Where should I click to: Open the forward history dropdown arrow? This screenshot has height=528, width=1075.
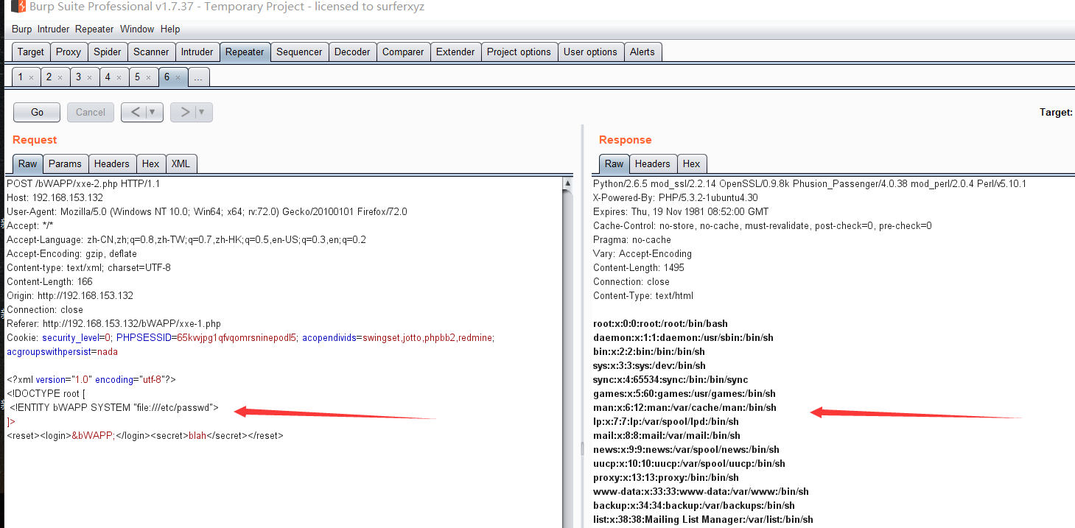pos(203,112)
